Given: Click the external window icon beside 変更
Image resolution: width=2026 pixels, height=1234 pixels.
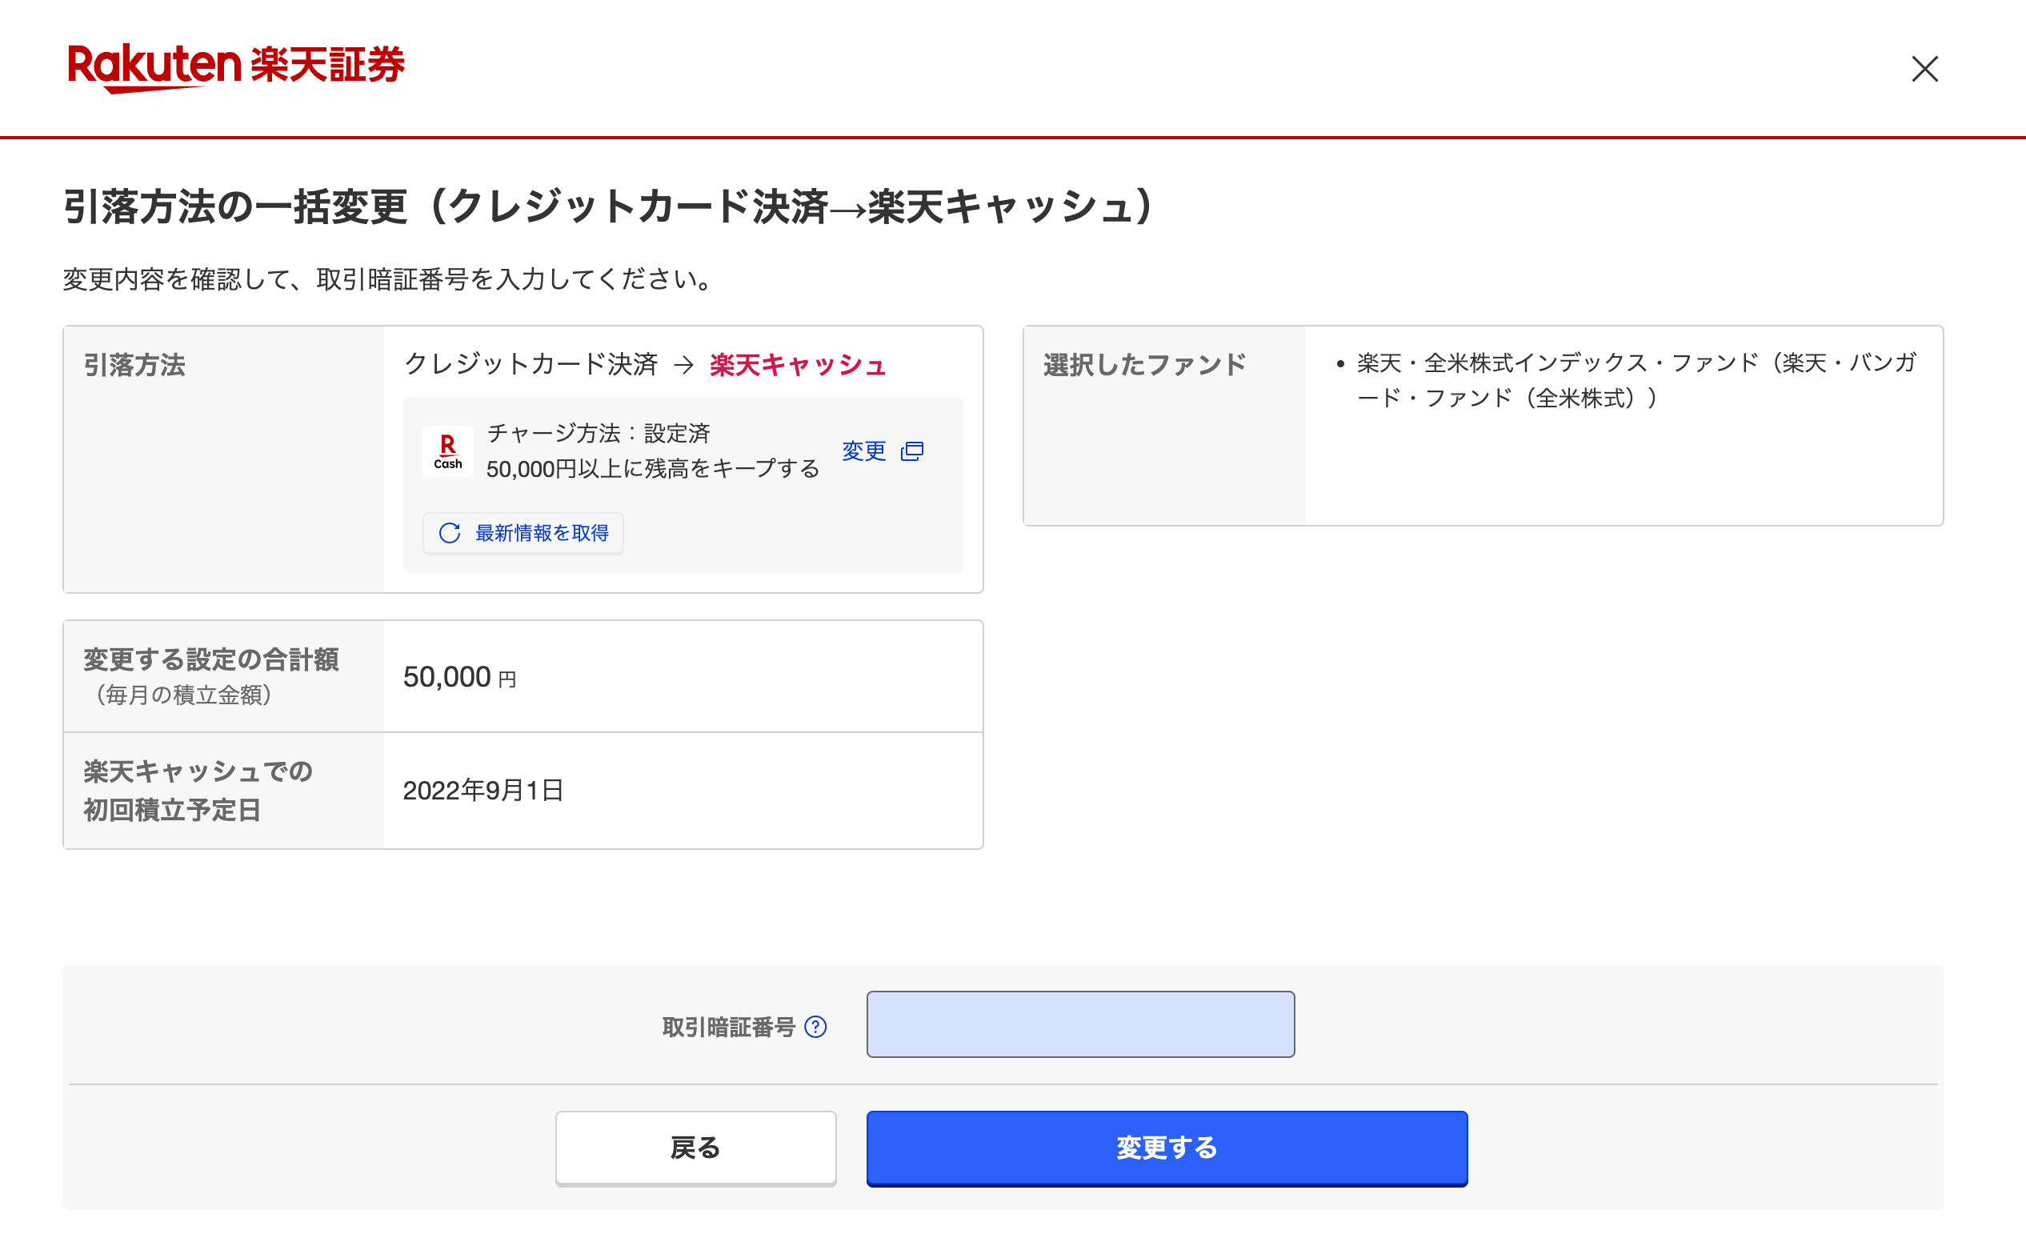Looking at the screenshot, I should coord(912,451).
